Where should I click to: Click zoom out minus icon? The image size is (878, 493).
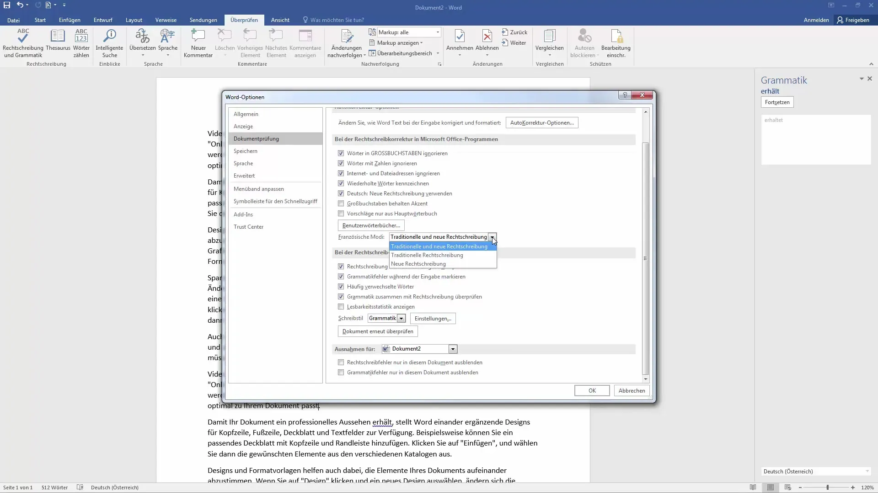coord(800,488)
